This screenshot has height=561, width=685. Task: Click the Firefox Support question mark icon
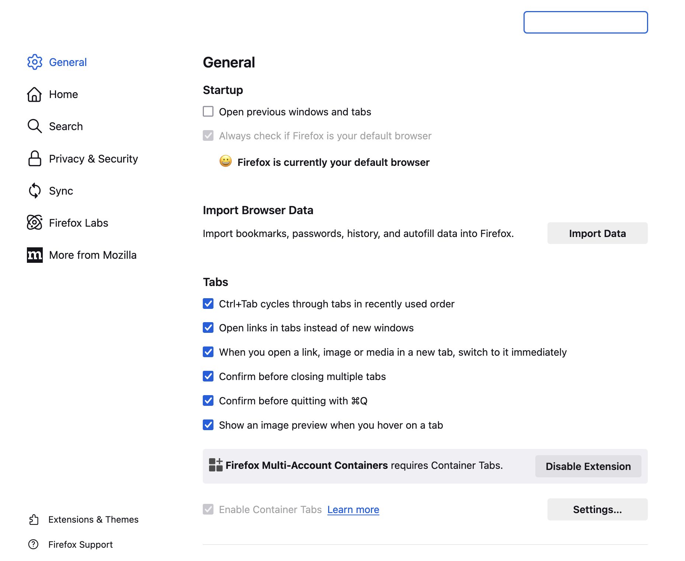[x=33, y=544]
